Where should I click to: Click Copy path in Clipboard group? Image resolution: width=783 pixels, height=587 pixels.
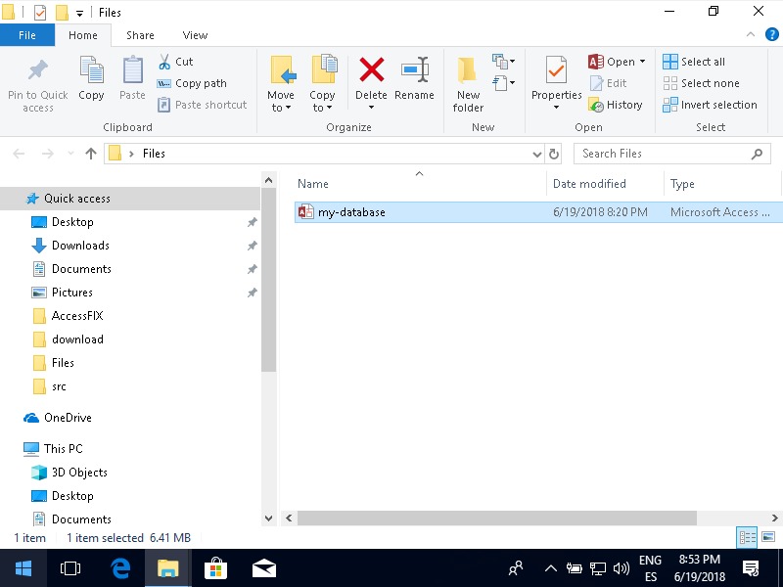192,83
